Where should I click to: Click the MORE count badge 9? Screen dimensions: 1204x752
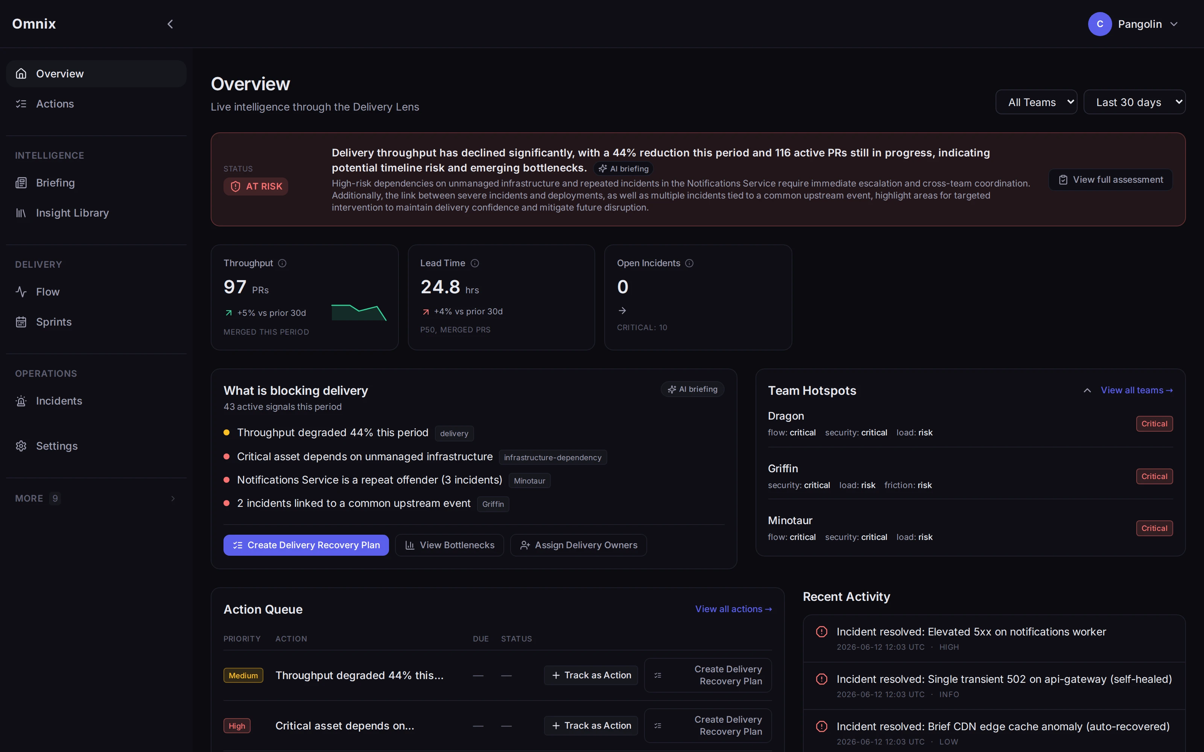click(55, 498)
